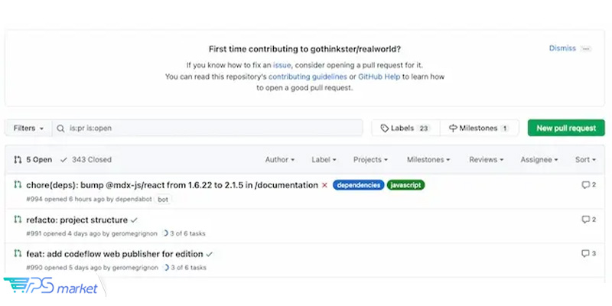
Task: Click the pull request icon beside 5 Open
Action: [x=18, y=160]
